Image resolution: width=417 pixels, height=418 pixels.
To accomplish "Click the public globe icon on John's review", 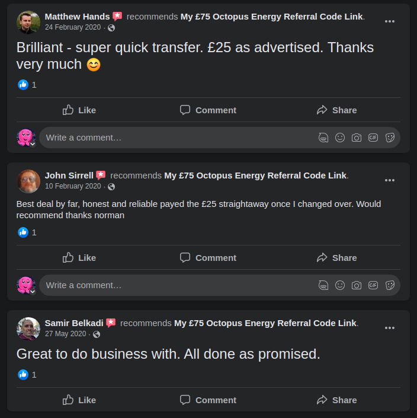I will [111, 187].
